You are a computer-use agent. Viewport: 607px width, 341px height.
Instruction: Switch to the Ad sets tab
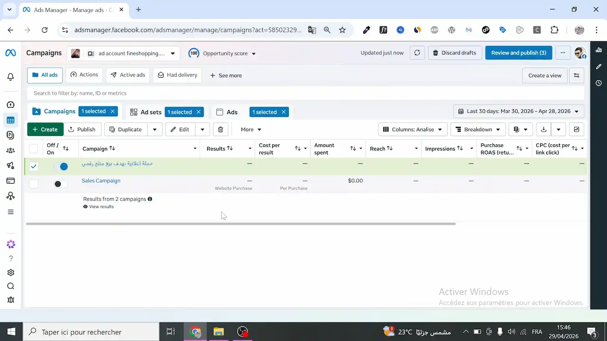pyautogui.click(x=146, y=112)
